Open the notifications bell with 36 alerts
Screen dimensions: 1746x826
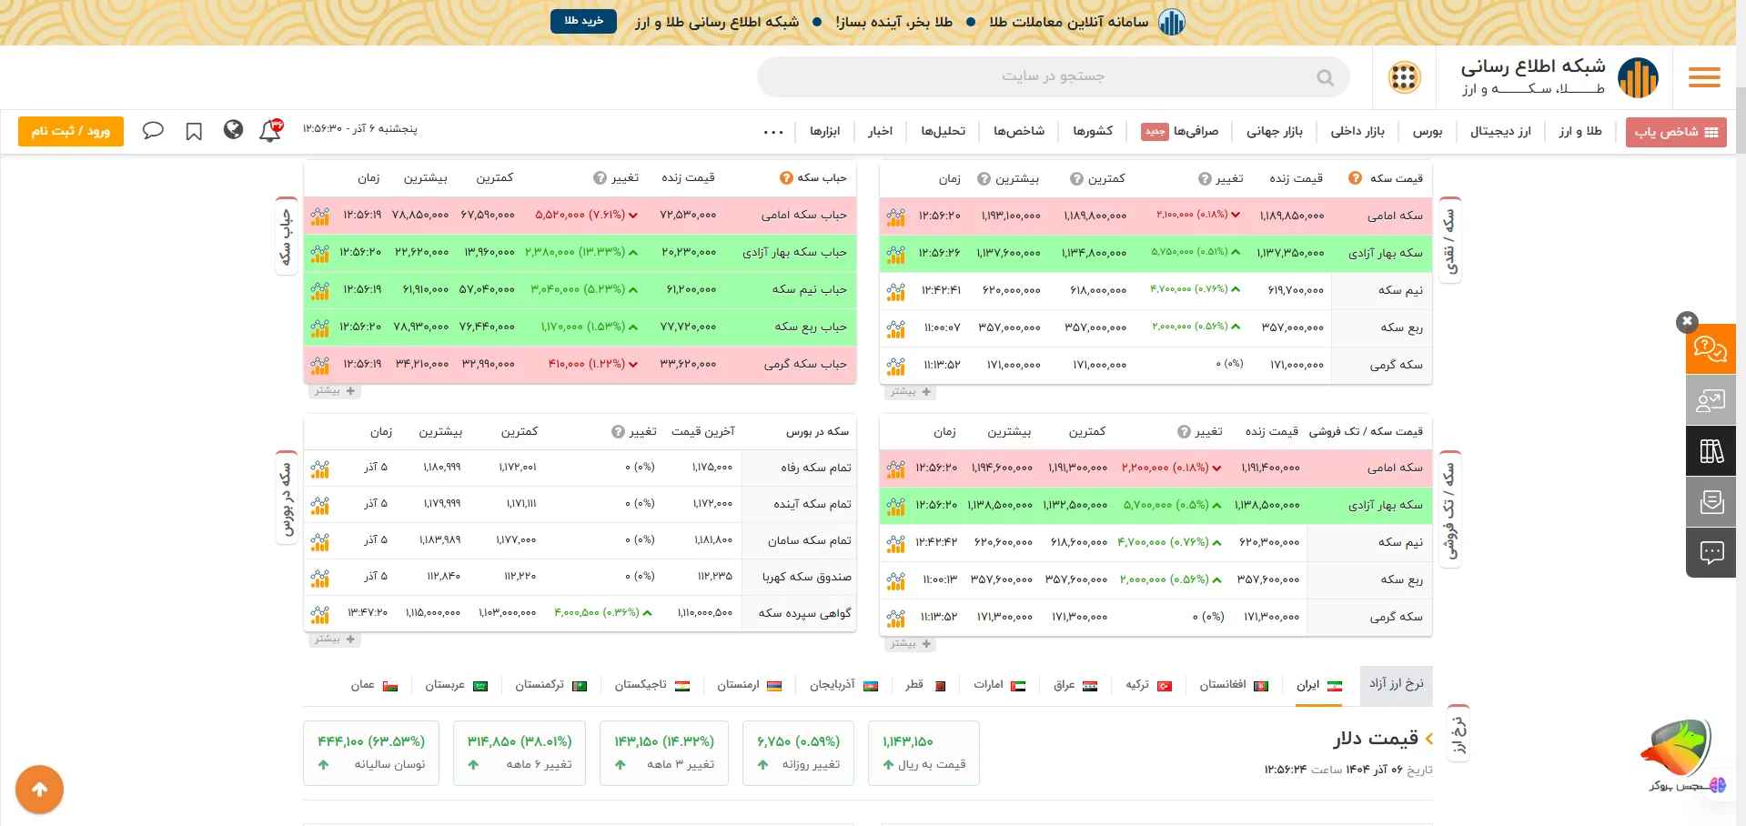(x=268, y=130)
